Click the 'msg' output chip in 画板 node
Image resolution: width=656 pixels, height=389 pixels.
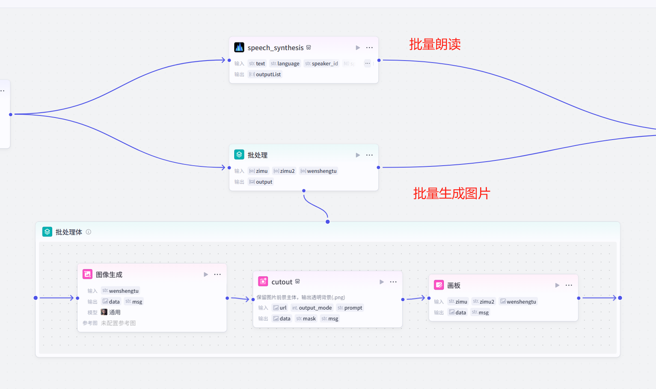click(x=480, y=312)
